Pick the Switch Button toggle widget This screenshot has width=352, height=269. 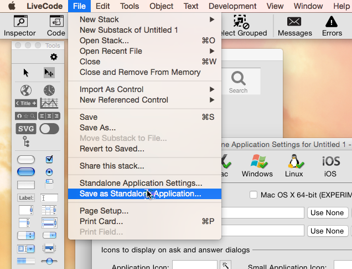49,129
